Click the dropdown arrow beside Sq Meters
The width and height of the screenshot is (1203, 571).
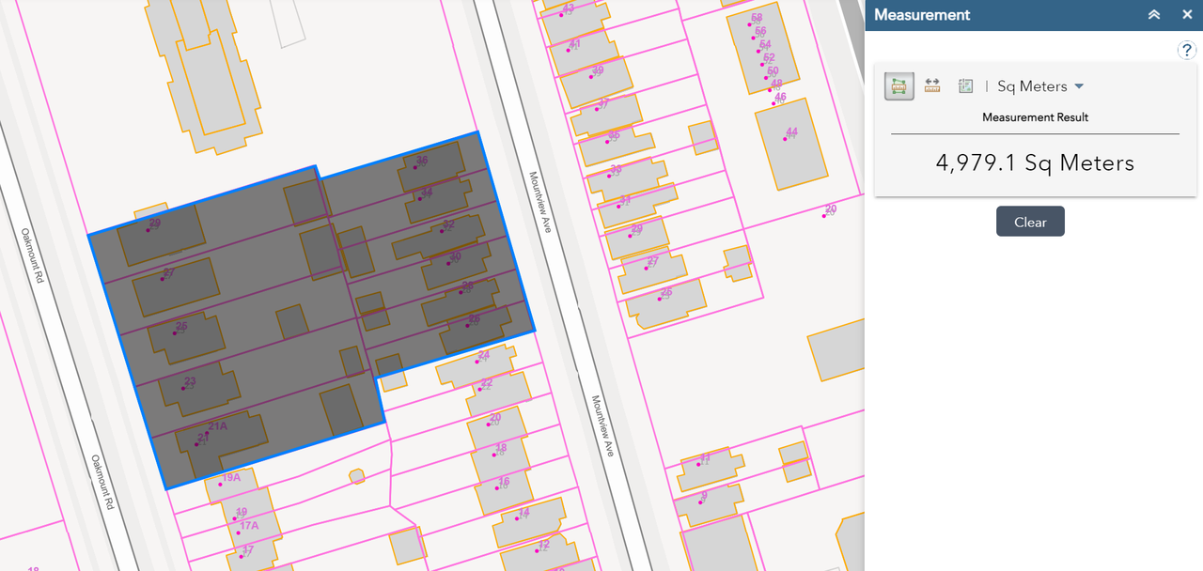(1079, 86)
